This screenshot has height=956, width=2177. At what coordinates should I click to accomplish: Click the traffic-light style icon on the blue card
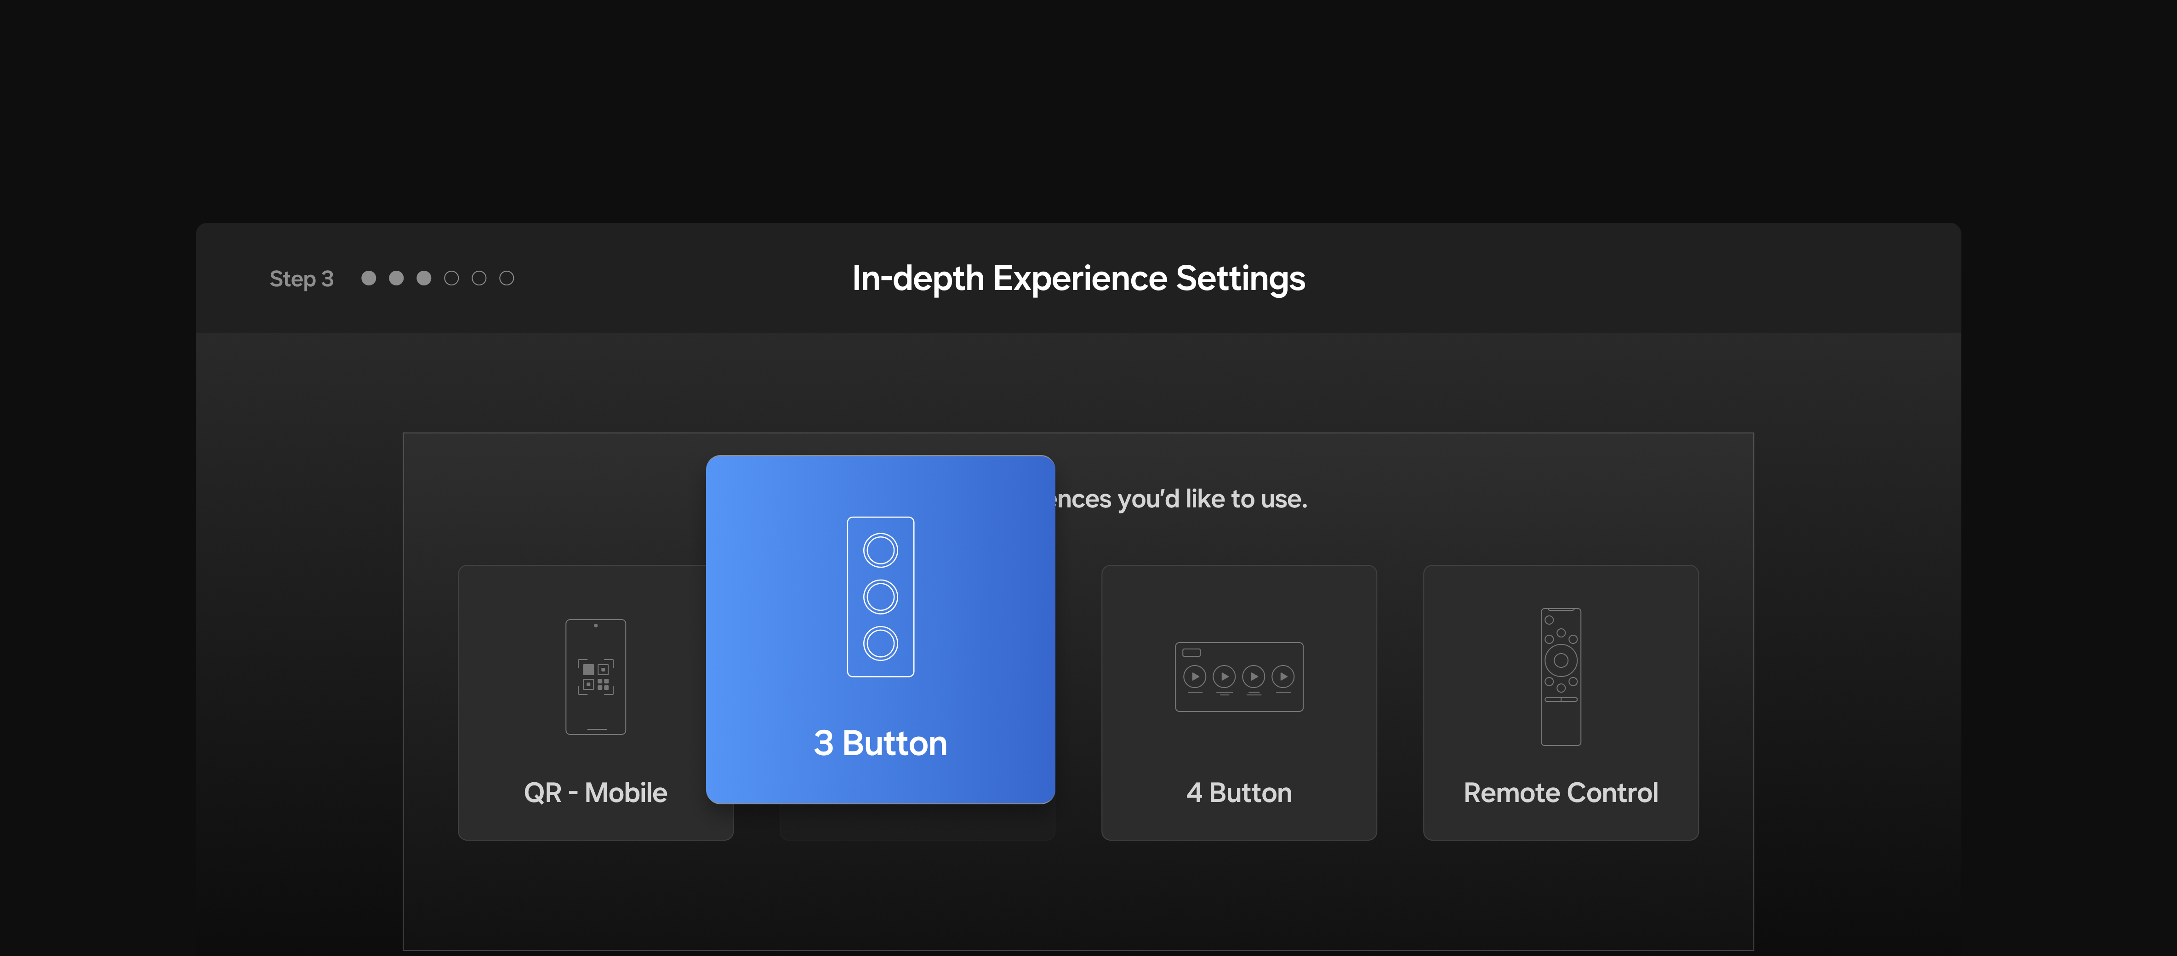click(x=880, y=597)
